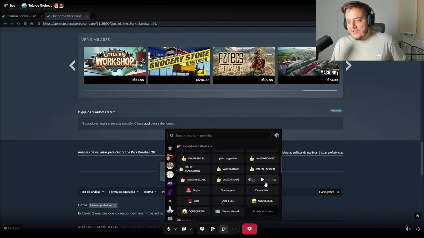Switch to Out of the Park Baseball tab
Screen dimensions: 424x238
pyautogui.click(x=67, y=16)
